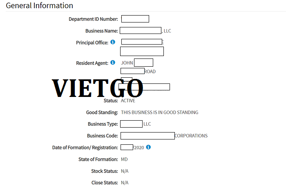The image size is (286, 191).
Task: Click the Business Type redacted box
Action: (131, 124)
